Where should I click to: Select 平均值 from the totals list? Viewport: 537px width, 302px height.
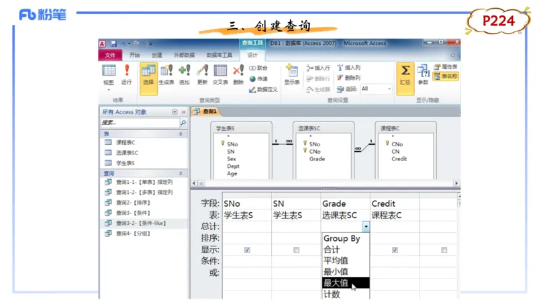(x=336, y=260)
